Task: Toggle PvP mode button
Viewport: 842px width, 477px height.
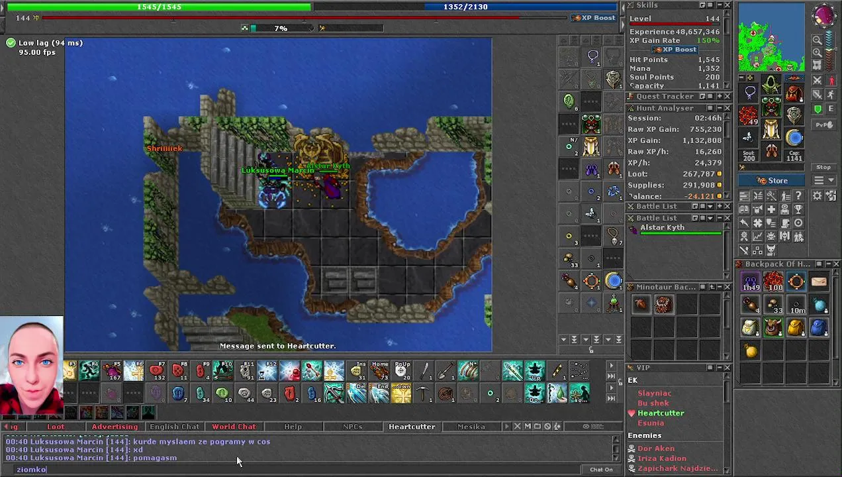Action: coord(823,125)
